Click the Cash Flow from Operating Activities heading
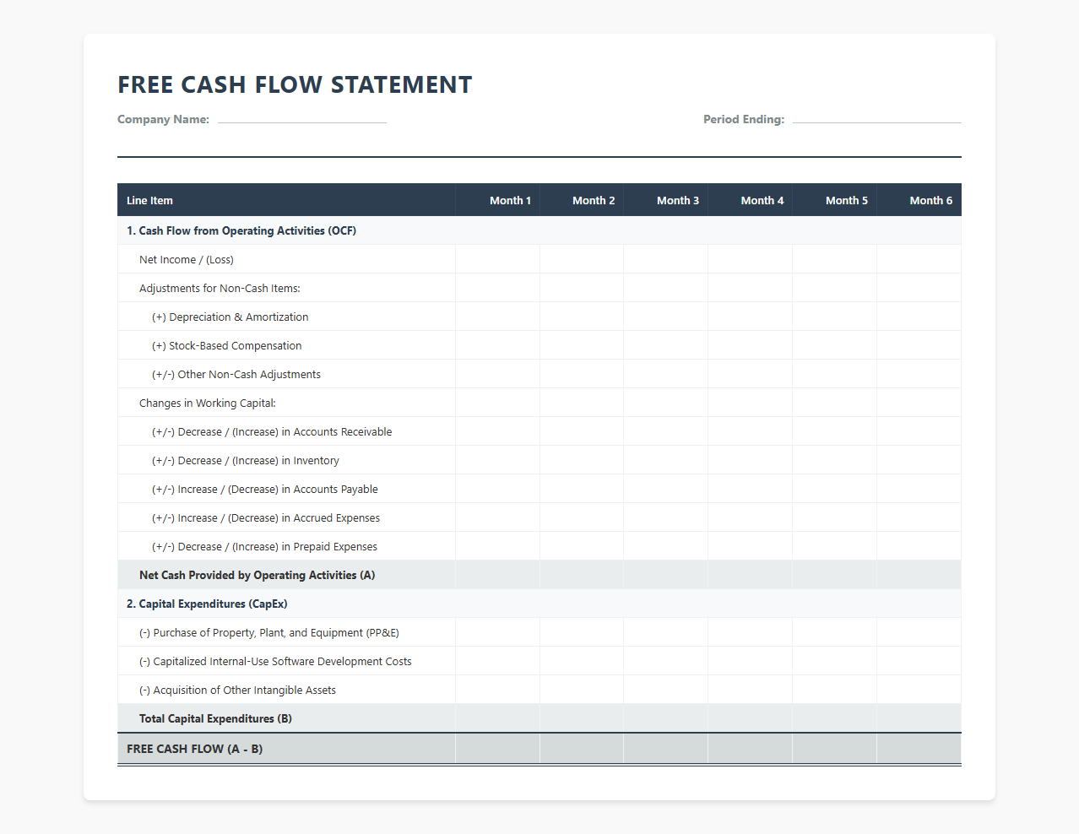The width and height of the screenshot is (1079, 834). (x=241, y=230)
